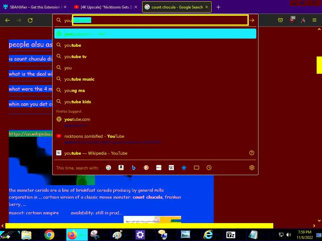Open the Firefox taskbar button

pyautogui.click(x=77, y=235)
